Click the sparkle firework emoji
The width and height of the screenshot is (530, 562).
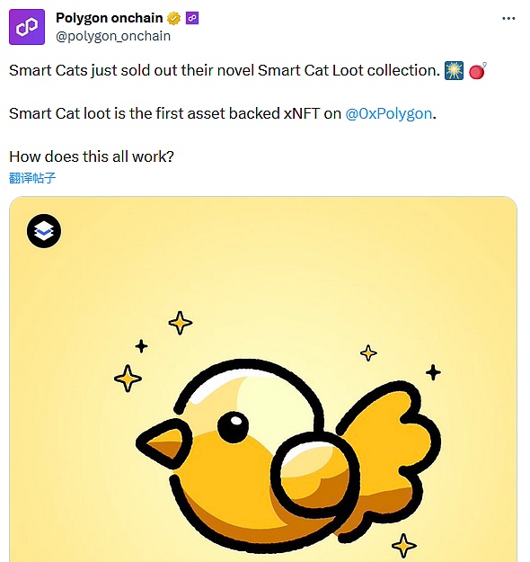click(x=454, y=70)
